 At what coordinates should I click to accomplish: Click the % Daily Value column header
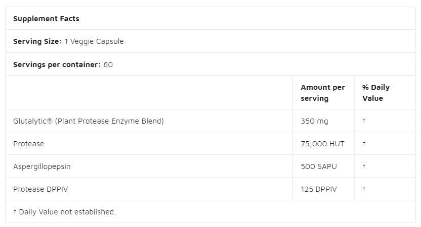(x=376, y=93)
